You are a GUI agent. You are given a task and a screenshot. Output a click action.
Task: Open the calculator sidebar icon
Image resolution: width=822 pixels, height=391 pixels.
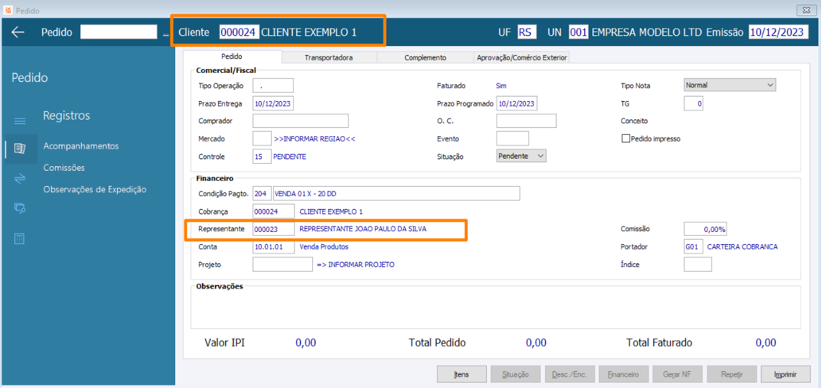click(x=19, y=238)
